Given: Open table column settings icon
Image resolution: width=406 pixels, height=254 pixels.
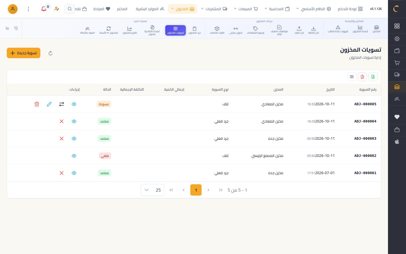Looking at the screenshot, I should pyautogui.click(x=352, y=77).
